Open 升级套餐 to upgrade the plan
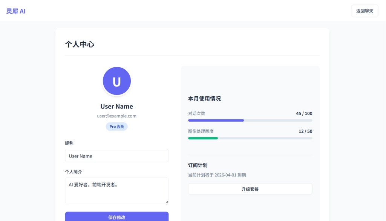The height and width of the screenshot is (221, 386). pyautogui.click(x=250, y=189)
